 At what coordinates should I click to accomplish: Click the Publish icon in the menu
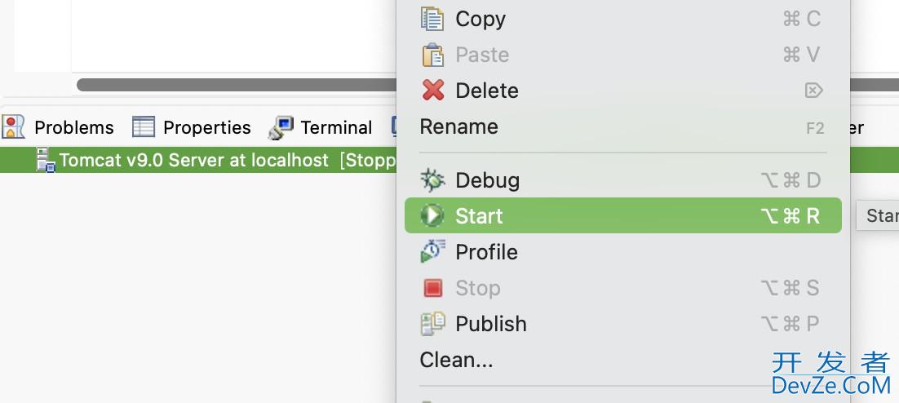[x=432, y=324]
